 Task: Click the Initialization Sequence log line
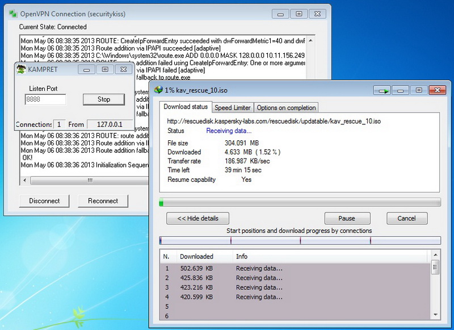click(x=85, y=165)
